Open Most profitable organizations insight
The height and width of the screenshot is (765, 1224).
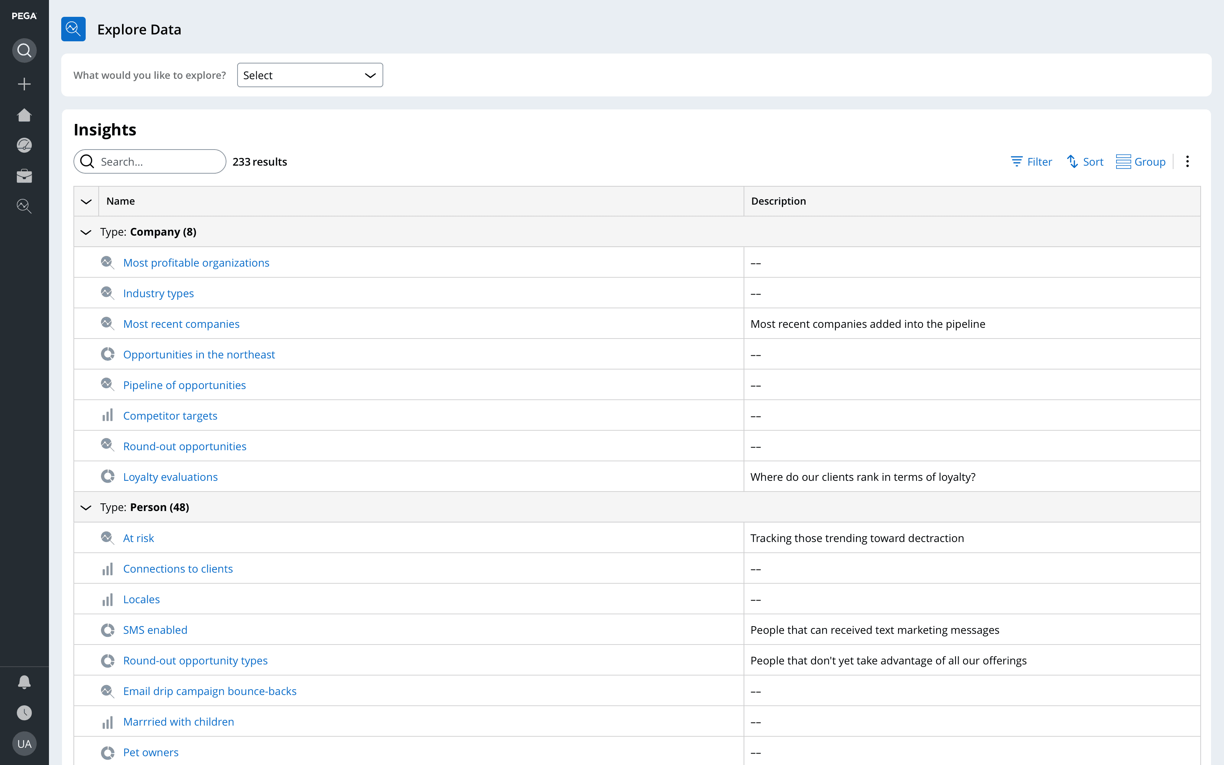(x=196, y=263)
